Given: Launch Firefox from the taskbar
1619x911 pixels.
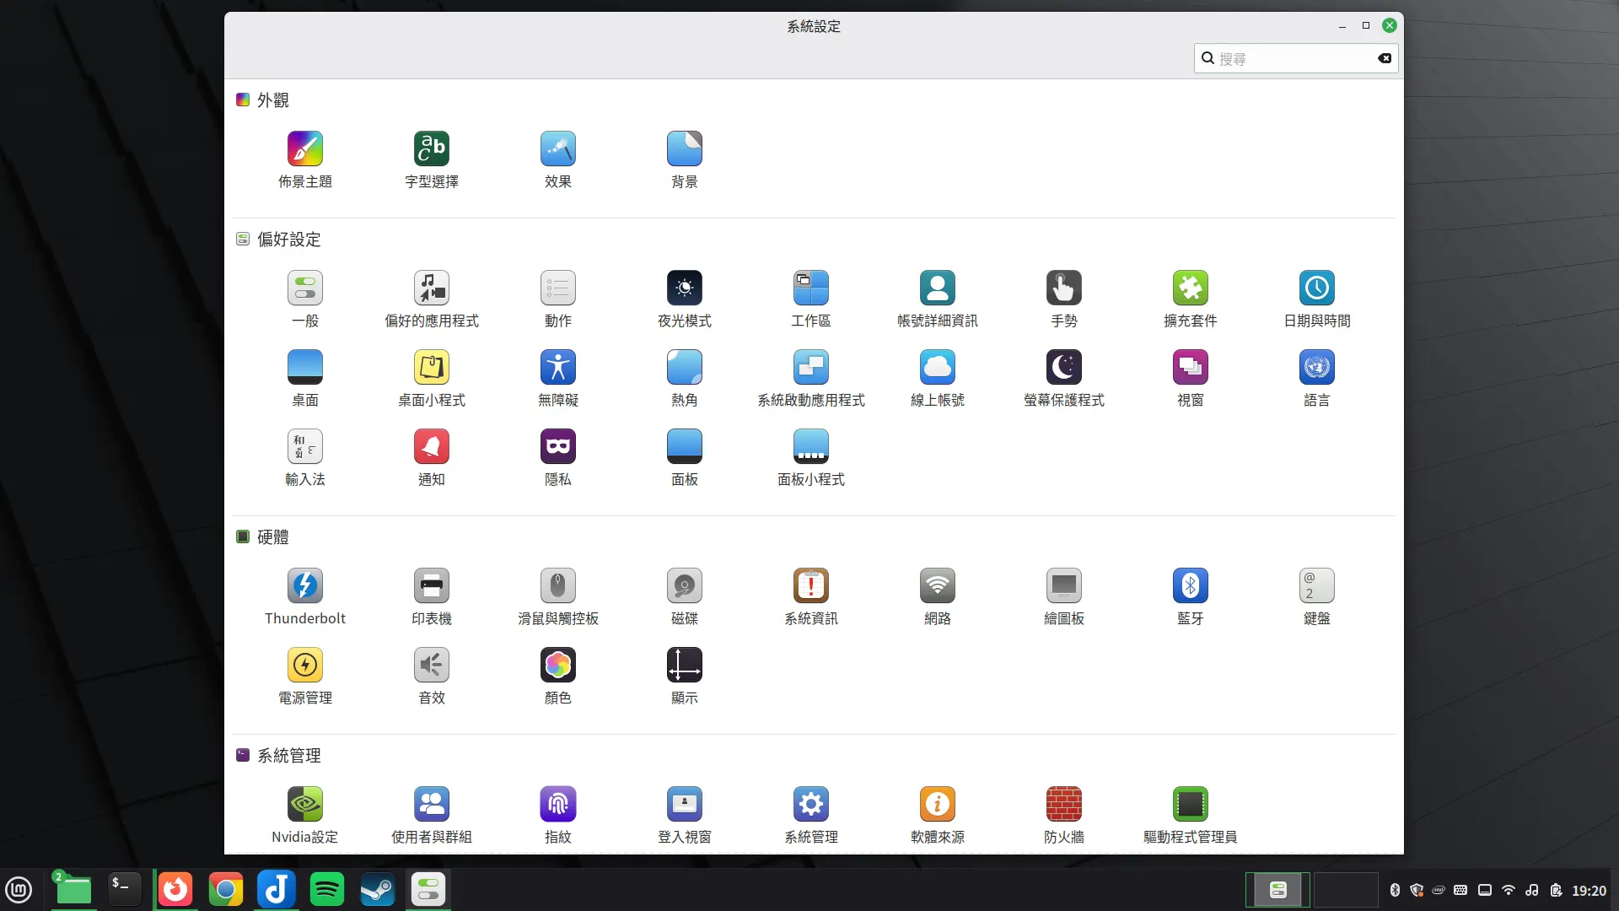Looking at the screenshot, I should click(x=175, y=889).
